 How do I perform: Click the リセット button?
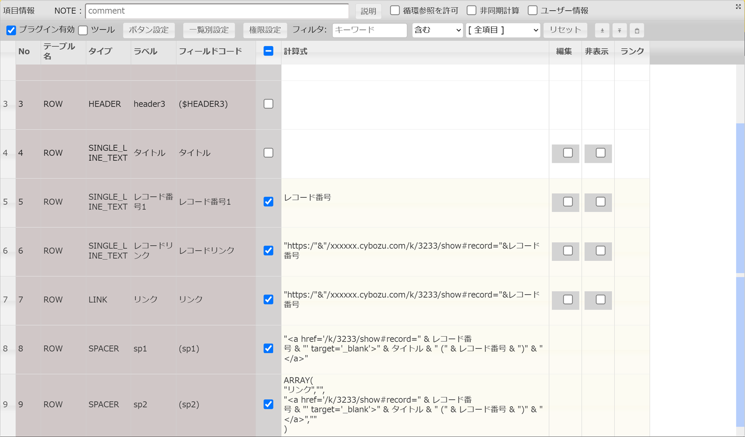[565, 30]
